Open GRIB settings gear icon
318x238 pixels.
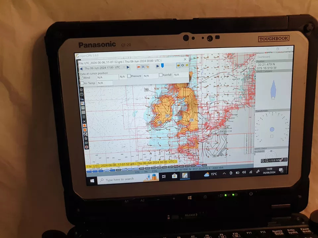tap(183, 65)
